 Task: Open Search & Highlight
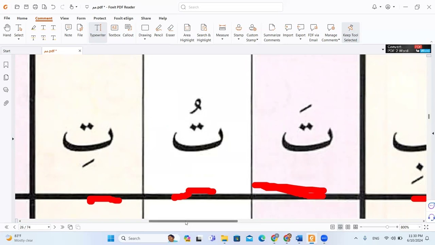(x=204, y=33)
